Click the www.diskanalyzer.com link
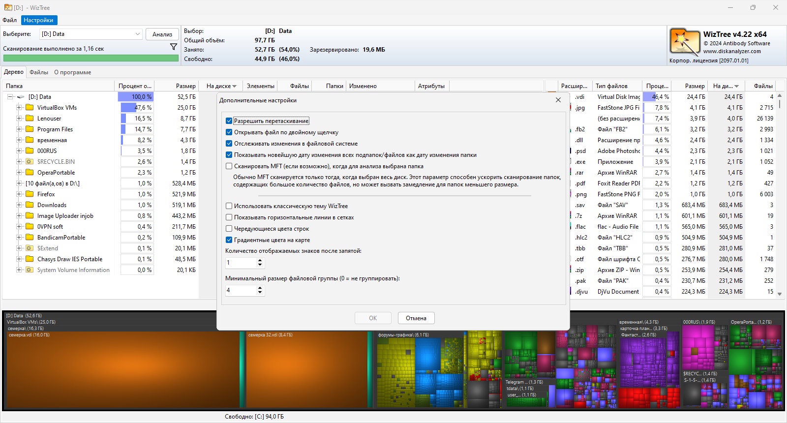787x423 pixels. [x=732, y=51]
